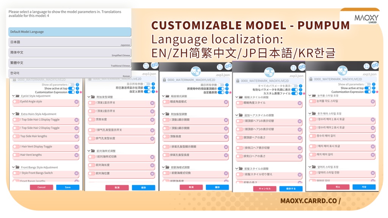Choose 日本語 from the language list
388x218 pixels.
tap(70, 42)
